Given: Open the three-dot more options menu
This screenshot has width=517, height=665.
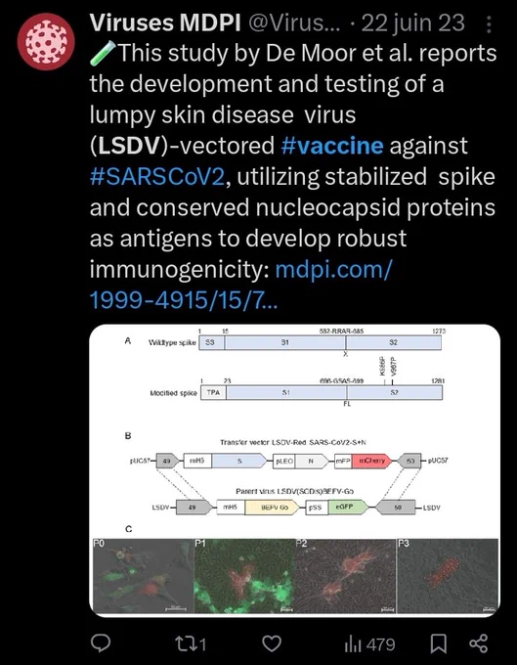Looking at the screenshot, I should pyautogui.click(x=489, y=24).
